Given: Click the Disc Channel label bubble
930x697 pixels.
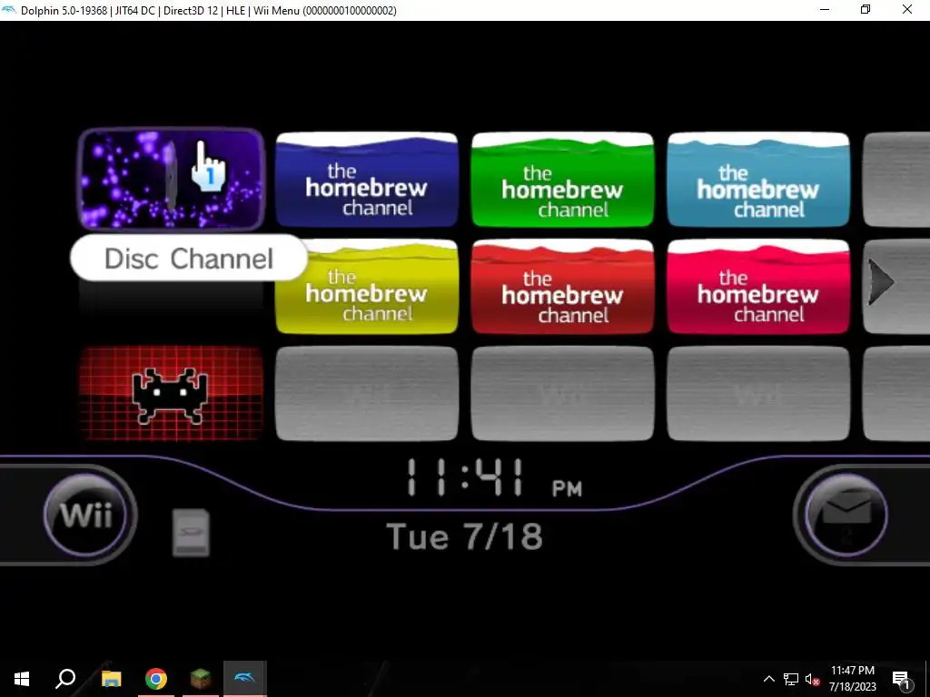Looking at the screenshot, I should click(x=189, y=258).
